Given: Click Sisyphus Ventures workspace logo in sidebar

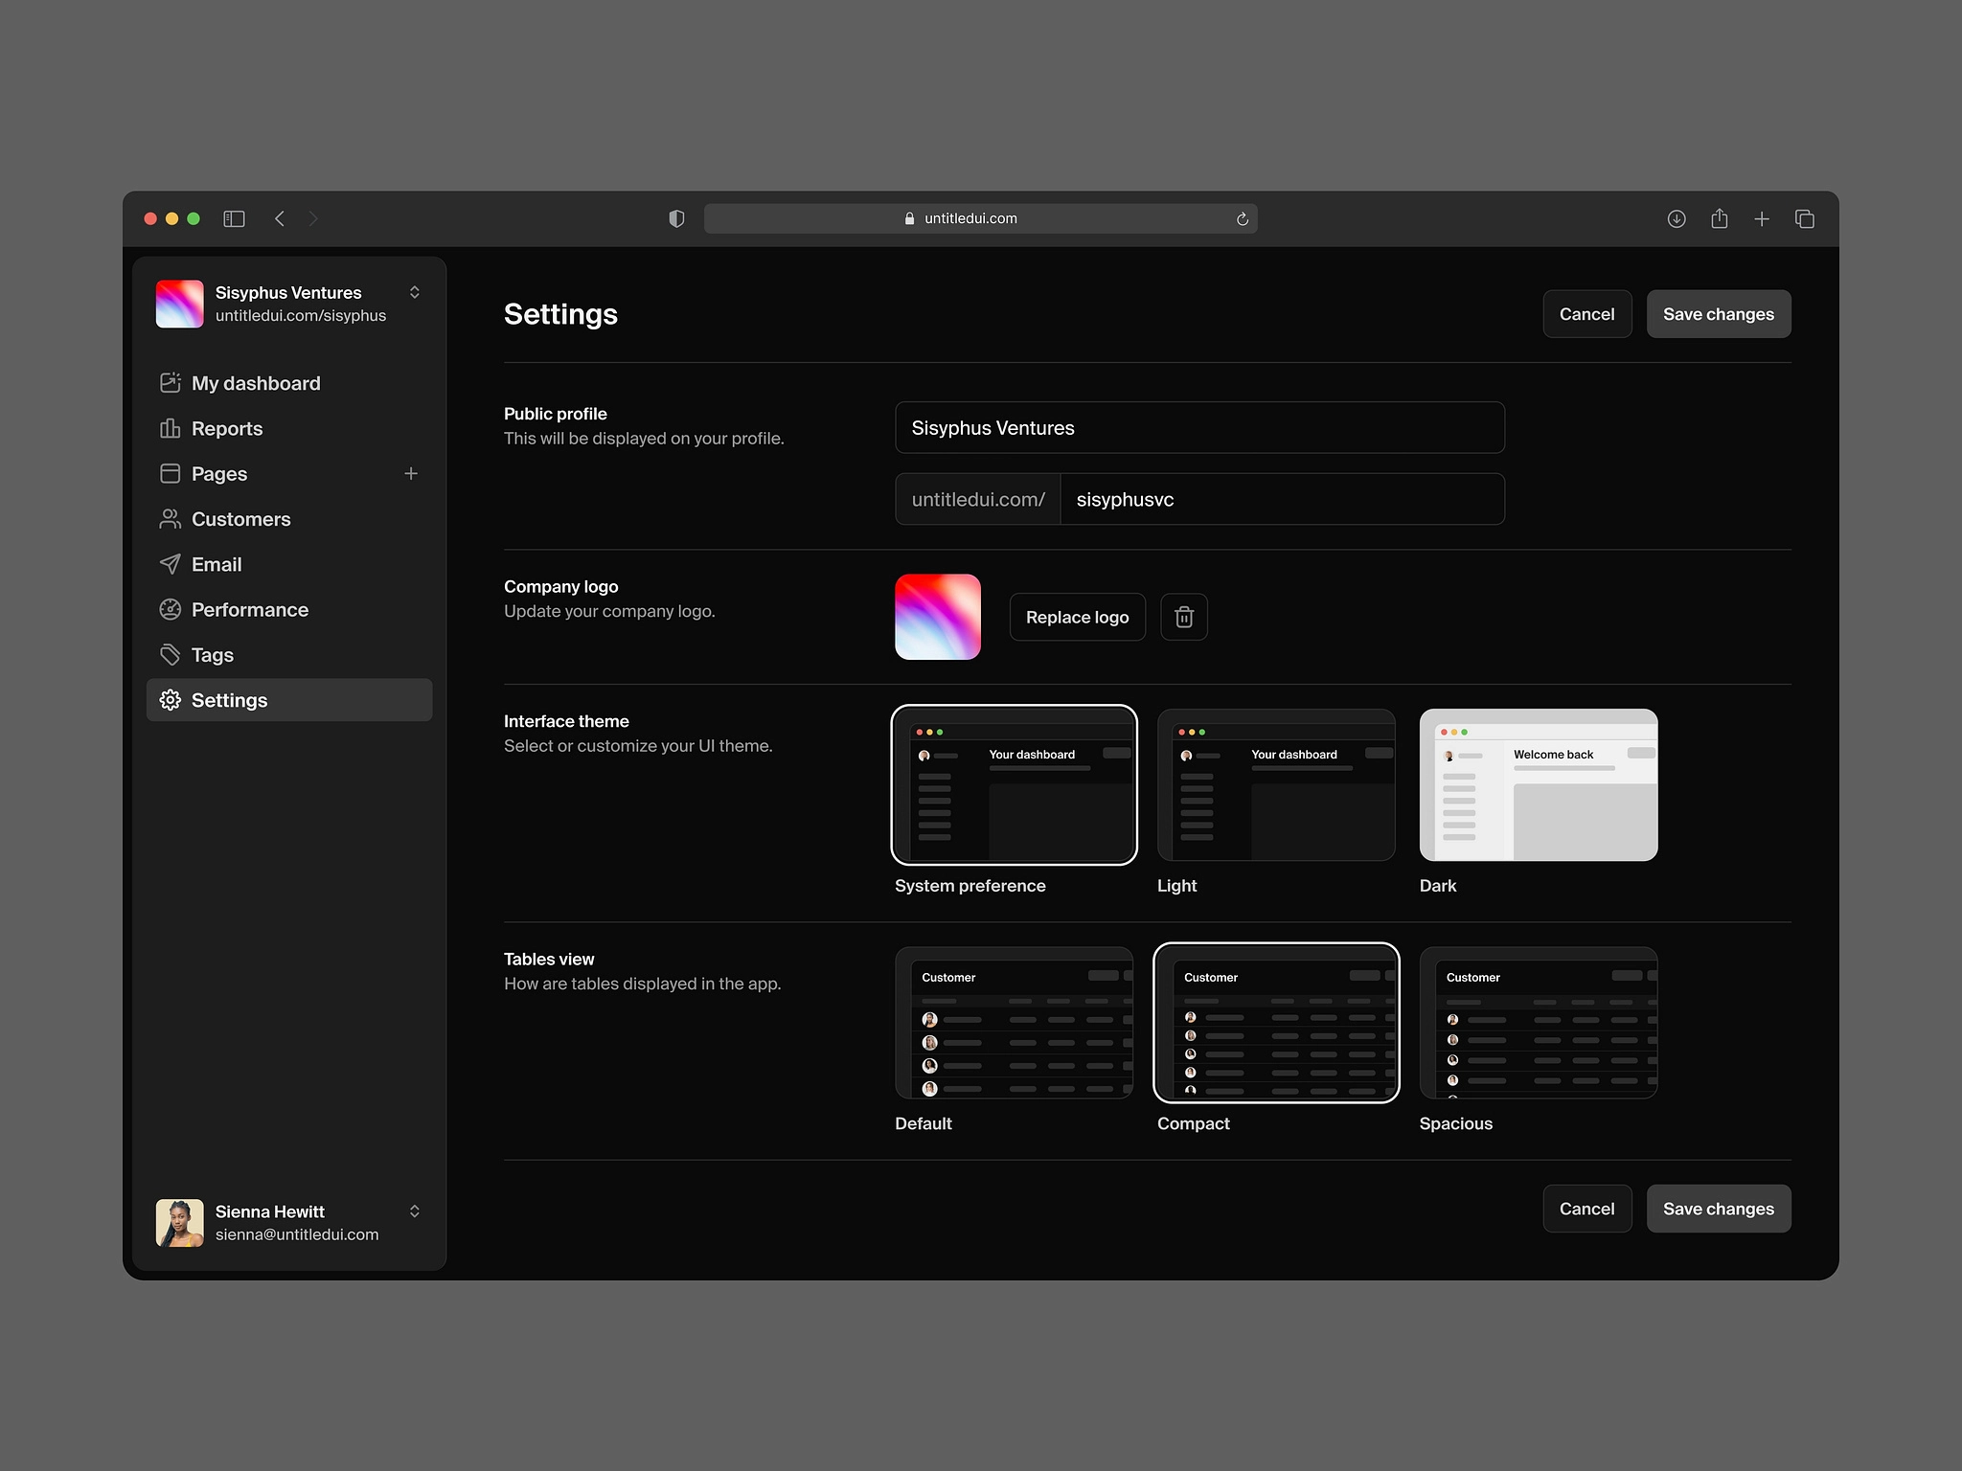Looking at the screenshot, I should tap(179, 304).
